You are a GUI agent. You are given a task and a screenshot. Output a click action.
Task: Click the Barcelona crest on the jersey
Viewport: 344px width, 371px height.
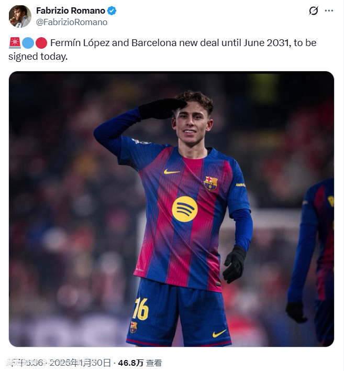point(210,183)
